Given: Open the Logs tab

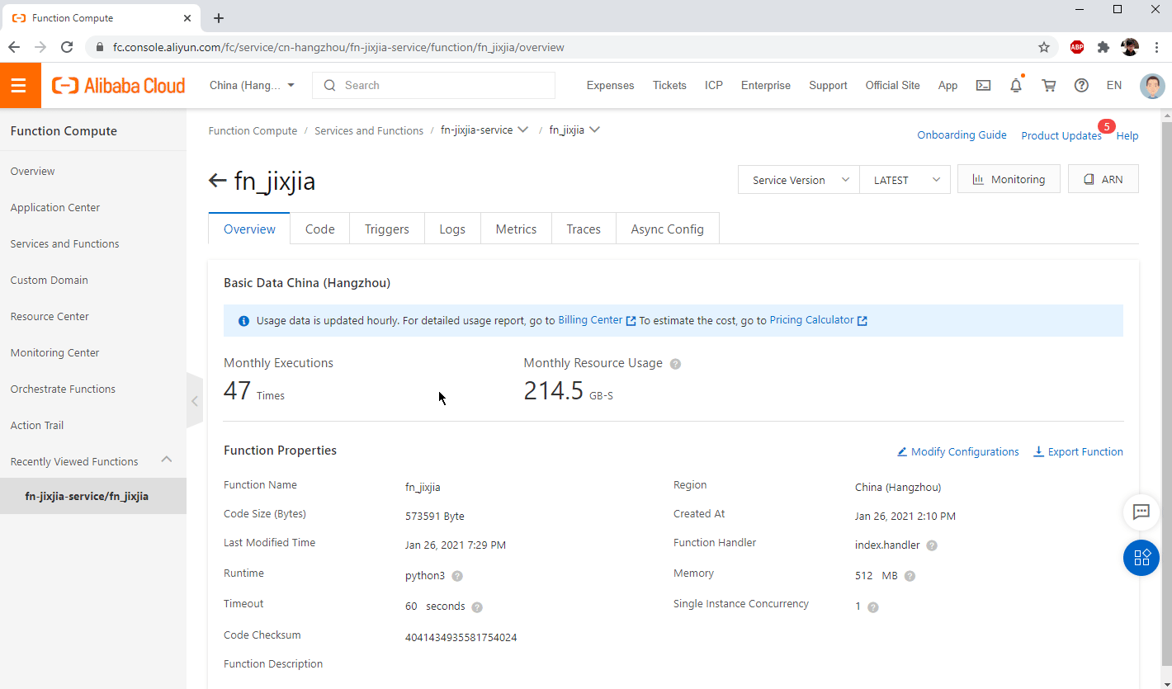Looking at the screenshot, I should 452,229.
